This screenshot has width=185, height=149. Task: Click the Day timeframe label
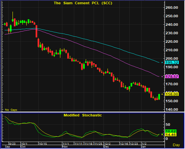176,145
